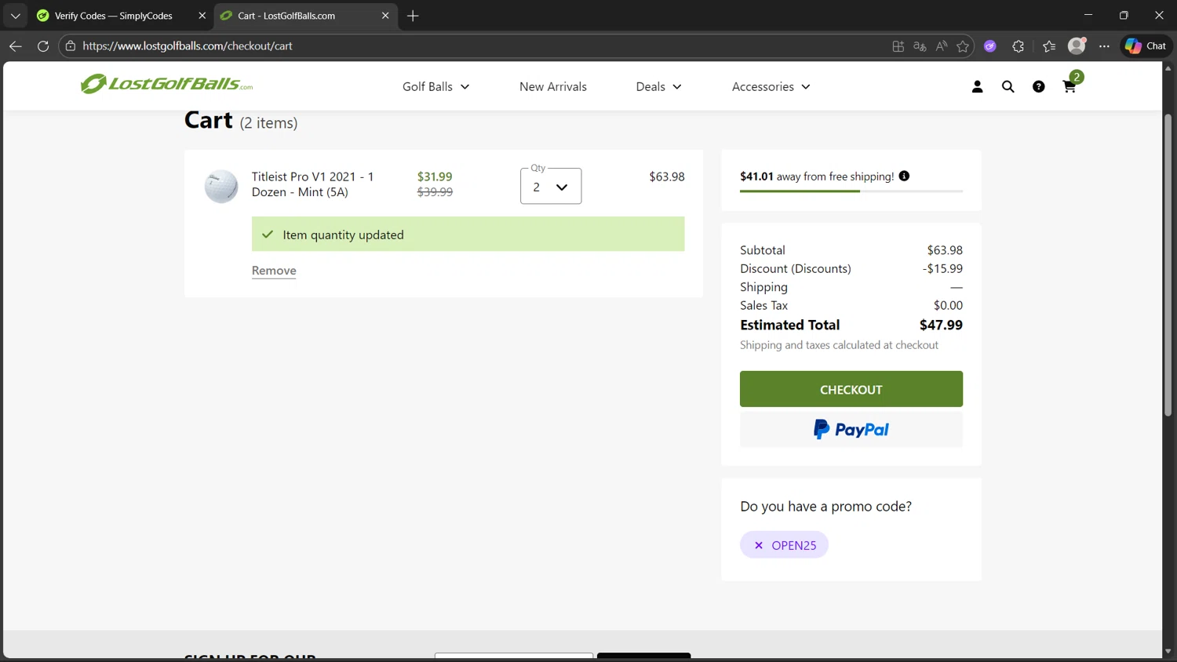This screenshot has height=662, width=1177.
Task: Open the help question mark icon
Action: tap(1038, 87)
